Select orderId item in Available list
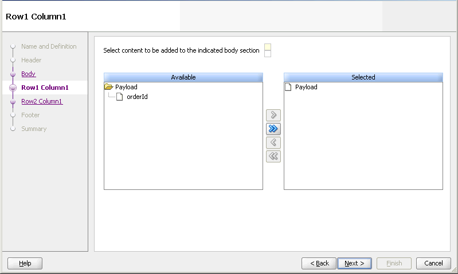 137,97
